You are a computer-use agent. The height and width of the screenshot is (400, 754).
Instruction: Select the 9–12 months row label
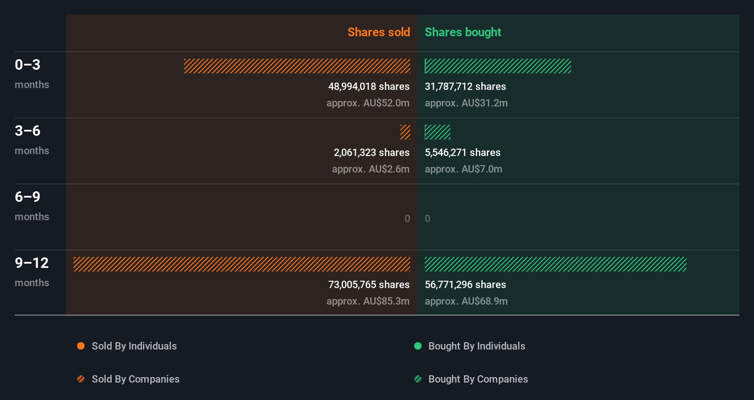pos(32,272)
